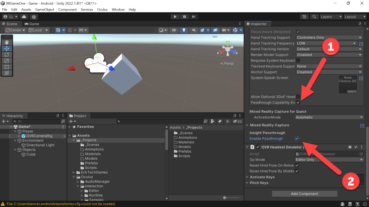Screen dimensions: 369x207
Task: Switch to the Game tab
Action: coord(32,24)
